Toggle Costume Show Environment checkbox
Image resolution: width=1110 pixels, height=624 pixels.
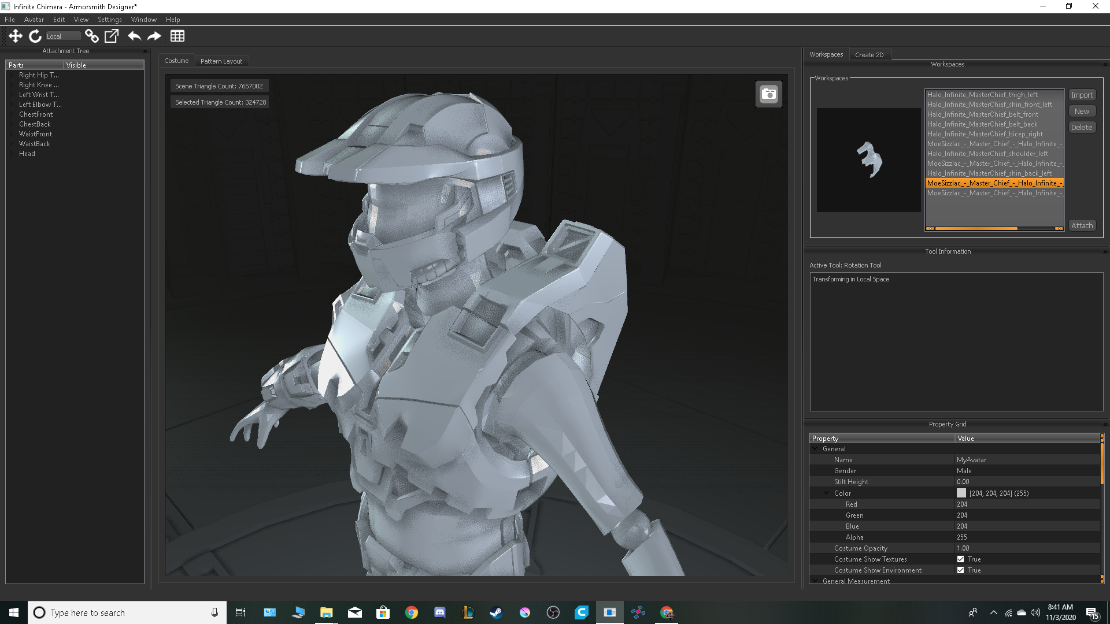pyautogui.click(x=960, y=570)
